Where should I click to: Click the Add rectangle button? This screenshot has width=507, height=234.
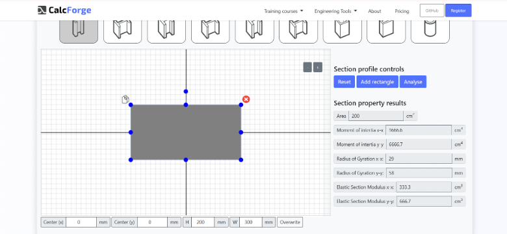pyautogui.click(x=377, y=82)
